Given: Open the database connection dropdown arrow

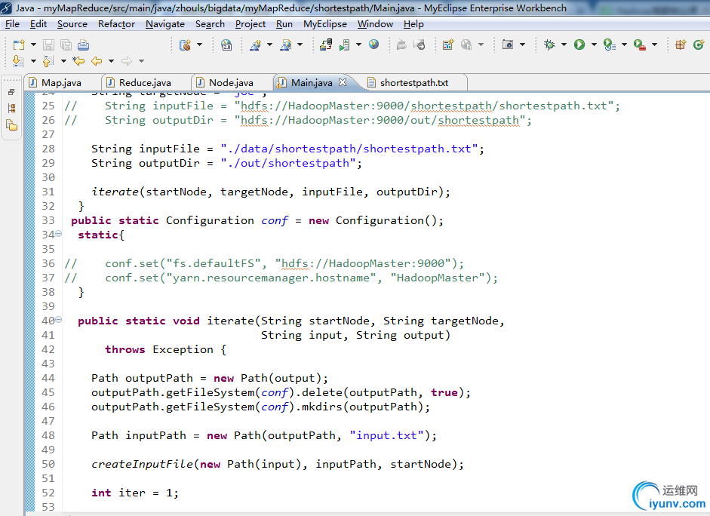Looking at the screenshot, I should (199, 45).
